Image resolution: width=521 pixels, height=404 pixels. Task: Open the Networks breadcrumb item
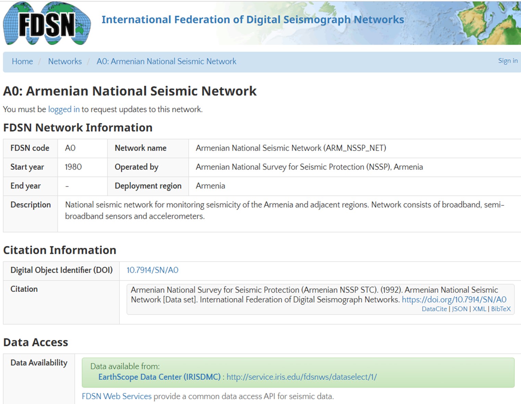click(x=65, y=62)
